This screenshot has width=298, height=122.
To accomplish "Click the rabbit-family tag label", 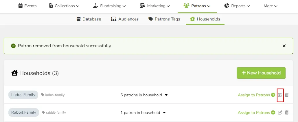I will coord(56,112).
